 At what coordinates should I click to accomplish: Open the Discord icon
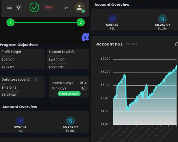pos(85,37)
